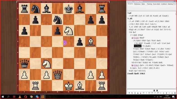The image size is (177, 99).
Task: Click the white knight on e6
Action: click(69, 31)
